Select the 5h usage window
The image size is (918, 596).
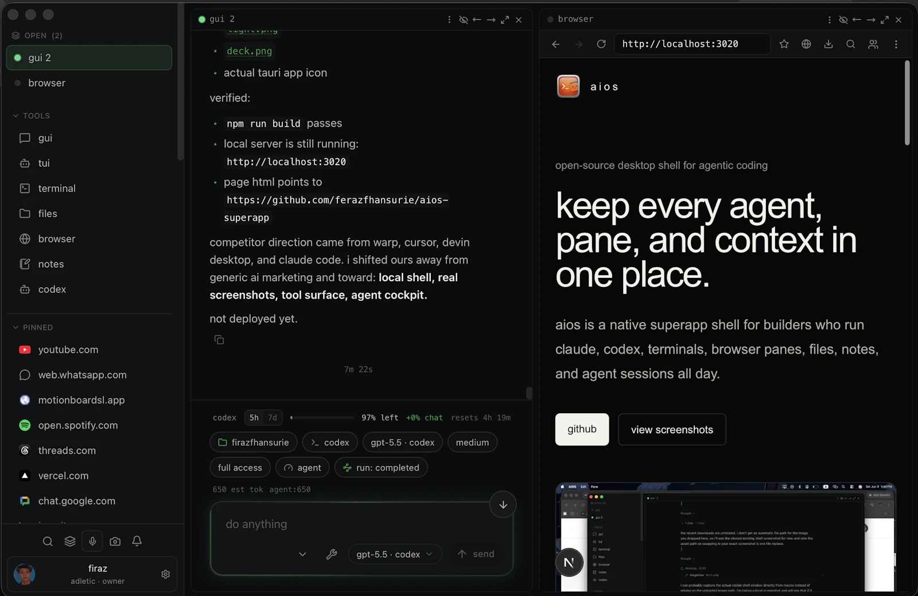pyautogui.click(x=254, y=418)
